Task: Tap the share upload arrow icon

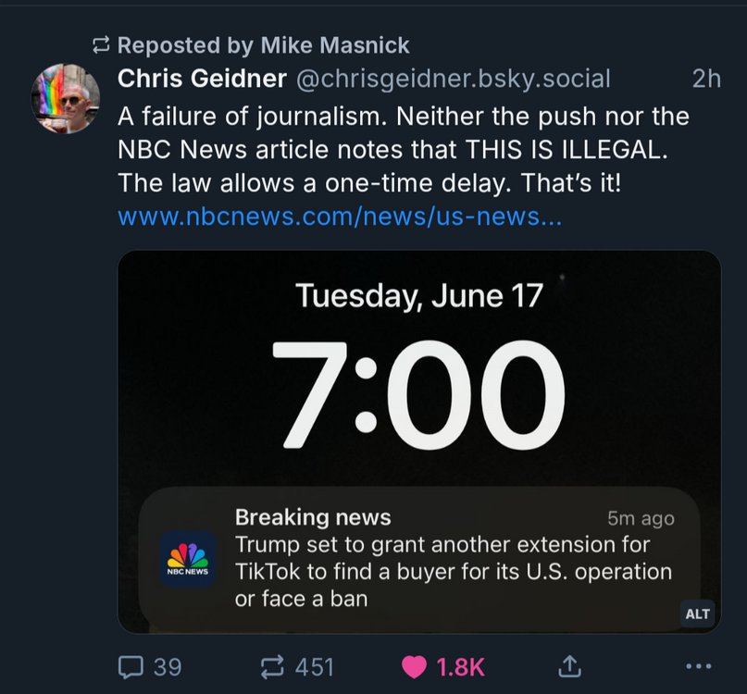Action: [x=570, y=665]
